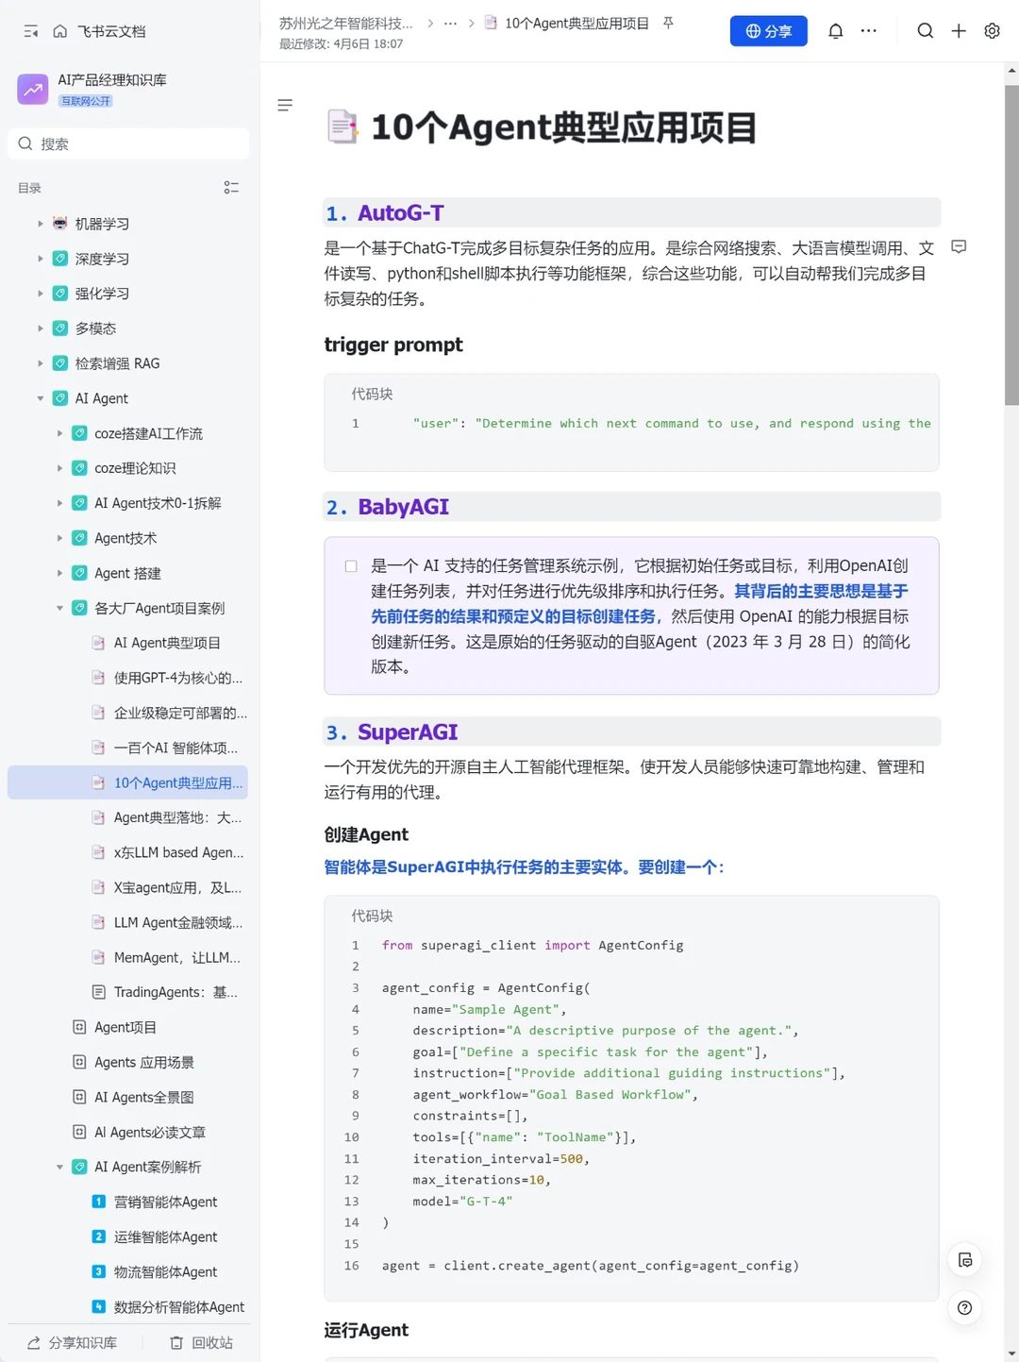Toggle the directory expand-all icon
This screenshot has width=1019, height=1362.
[231, 188]
